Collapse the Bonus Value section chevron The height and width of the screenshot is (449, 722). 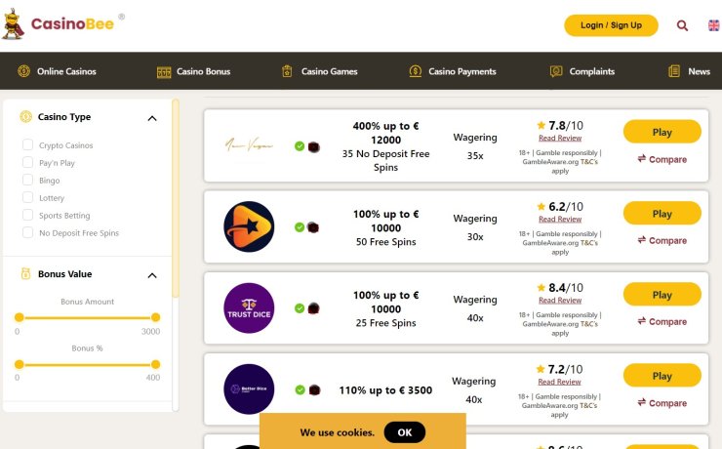coord(152,275)
